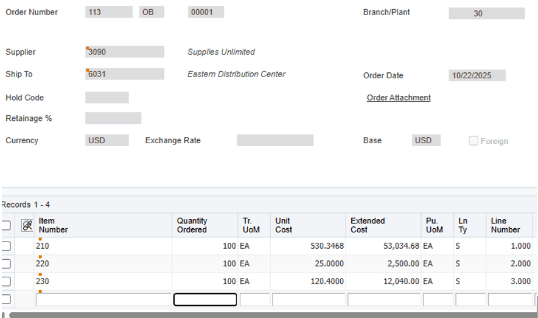Image resolution: width=538 pixels, height=318 pixels.
Task: Click the Order Date field 10/22/2025
Action: tap(477, 75)
